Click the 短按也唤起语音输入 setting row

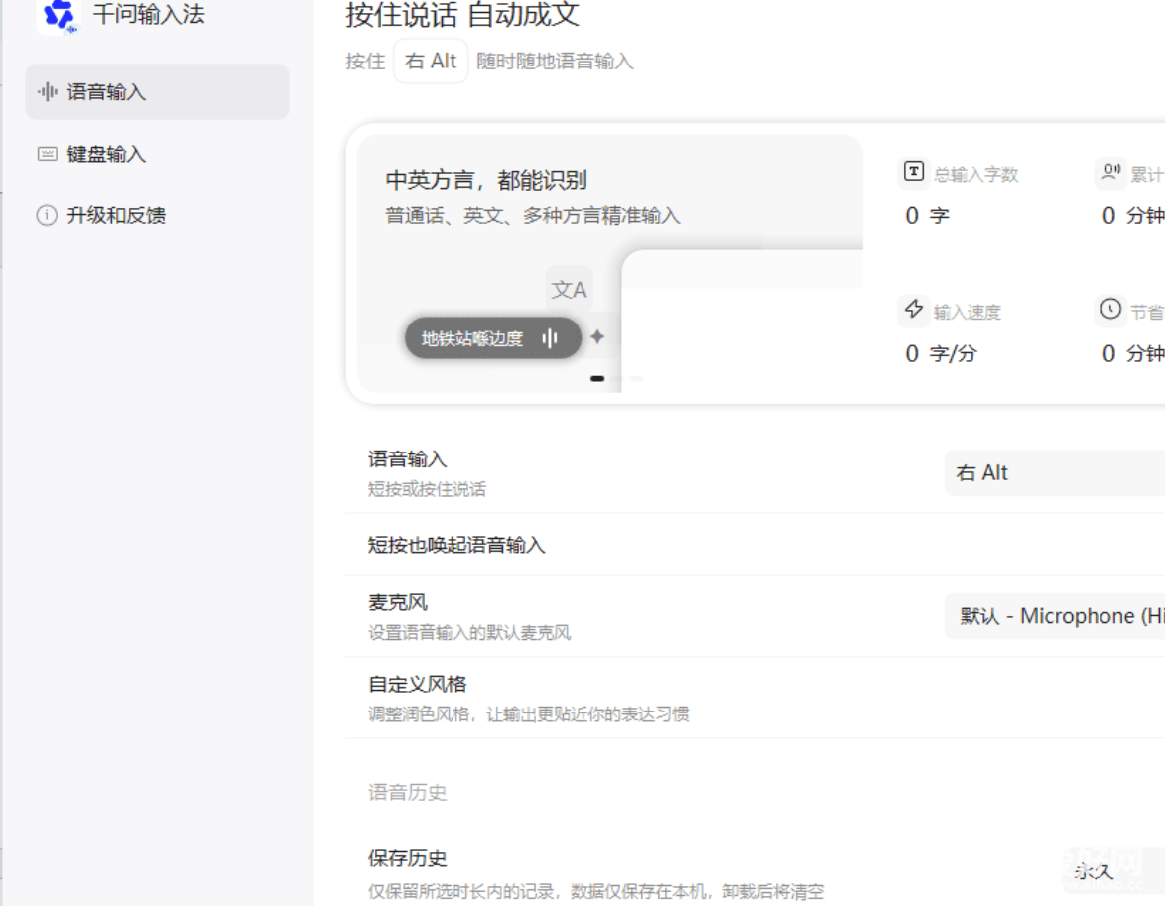(755, 545)
